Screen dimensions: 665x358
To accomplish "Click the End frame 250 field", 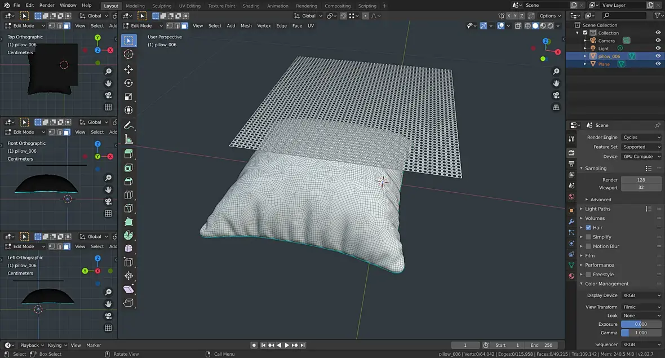I will pyautogui.click(x=542, y=345).
